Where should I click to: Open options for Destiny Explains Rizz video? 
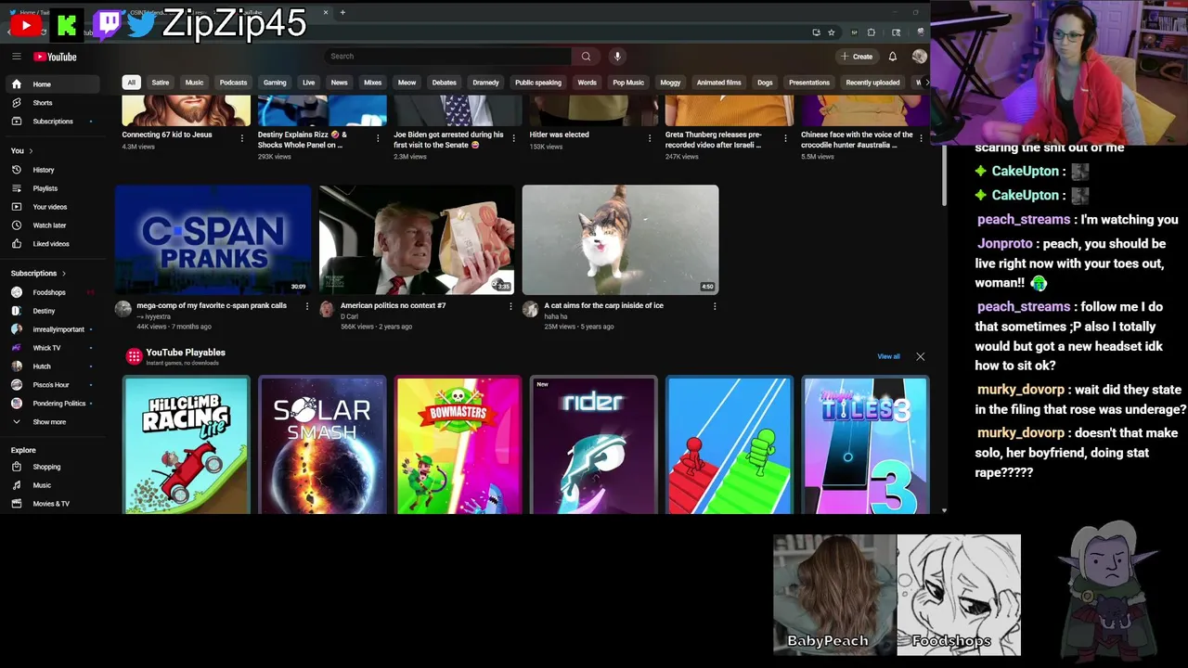378,138
